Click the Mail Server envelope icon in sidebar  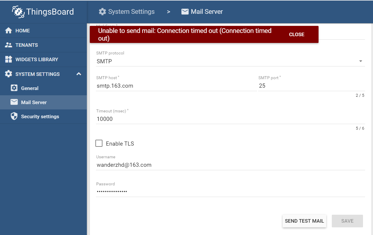tap(14, 102)
